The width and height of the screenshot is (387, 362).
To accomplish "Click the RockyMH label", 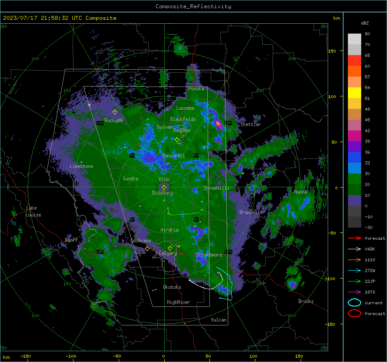I will [114, 121].
